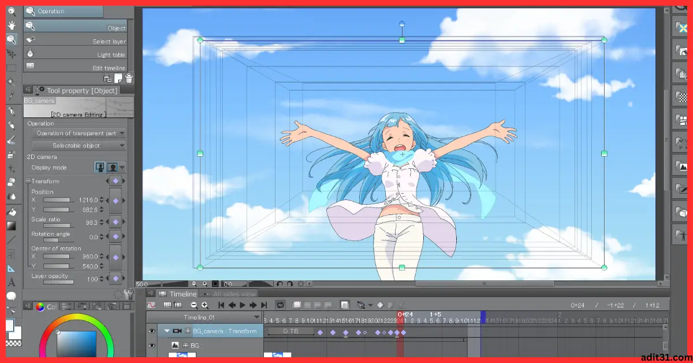693x363 pixels.
Task: Go to the last frame
Action: (264, 305)
